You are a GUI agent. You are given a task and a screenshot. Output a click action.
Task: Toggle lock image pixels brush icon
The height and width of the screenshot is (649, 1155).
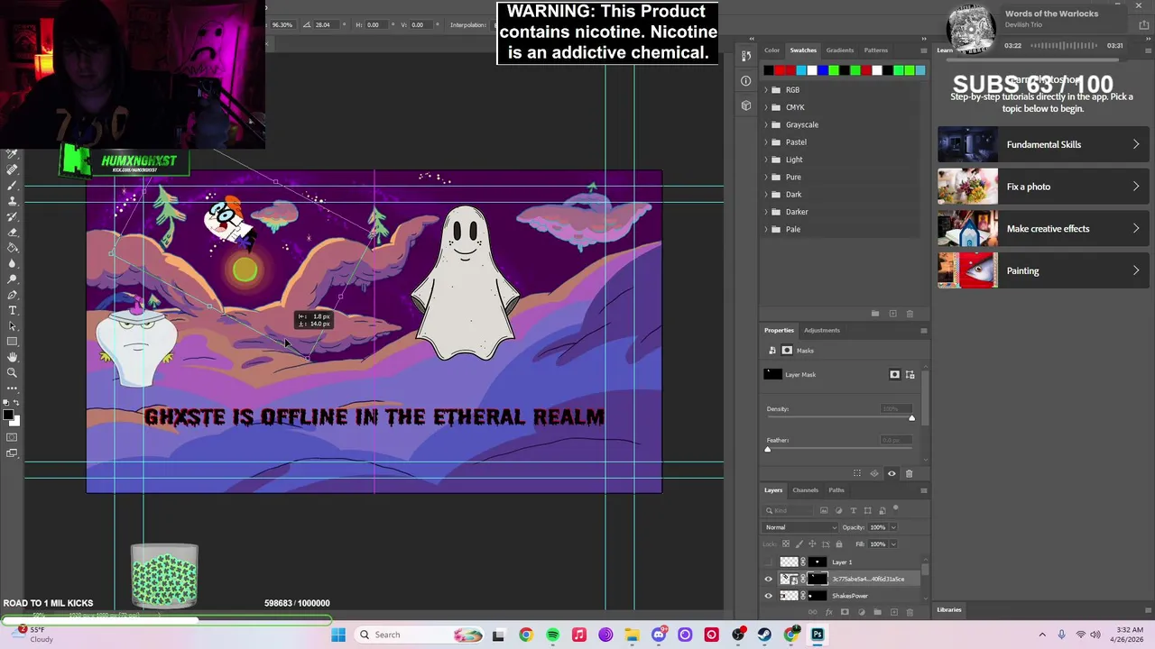pyautogui.click(x=799, y=544)
